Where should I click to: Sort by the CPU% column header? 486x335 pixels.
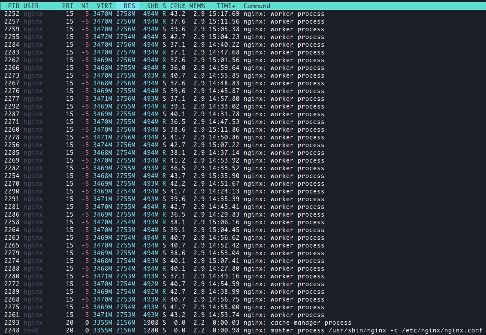click(178, 6)
